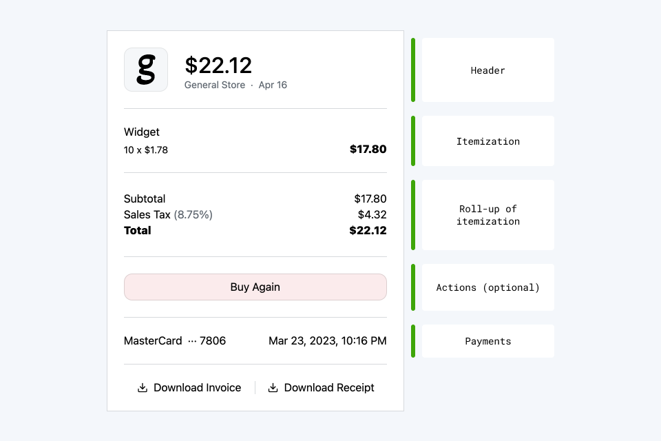Screen dimensions: 661x441
Task: Click the $4.32 tax amount
Action: (372, 214)
